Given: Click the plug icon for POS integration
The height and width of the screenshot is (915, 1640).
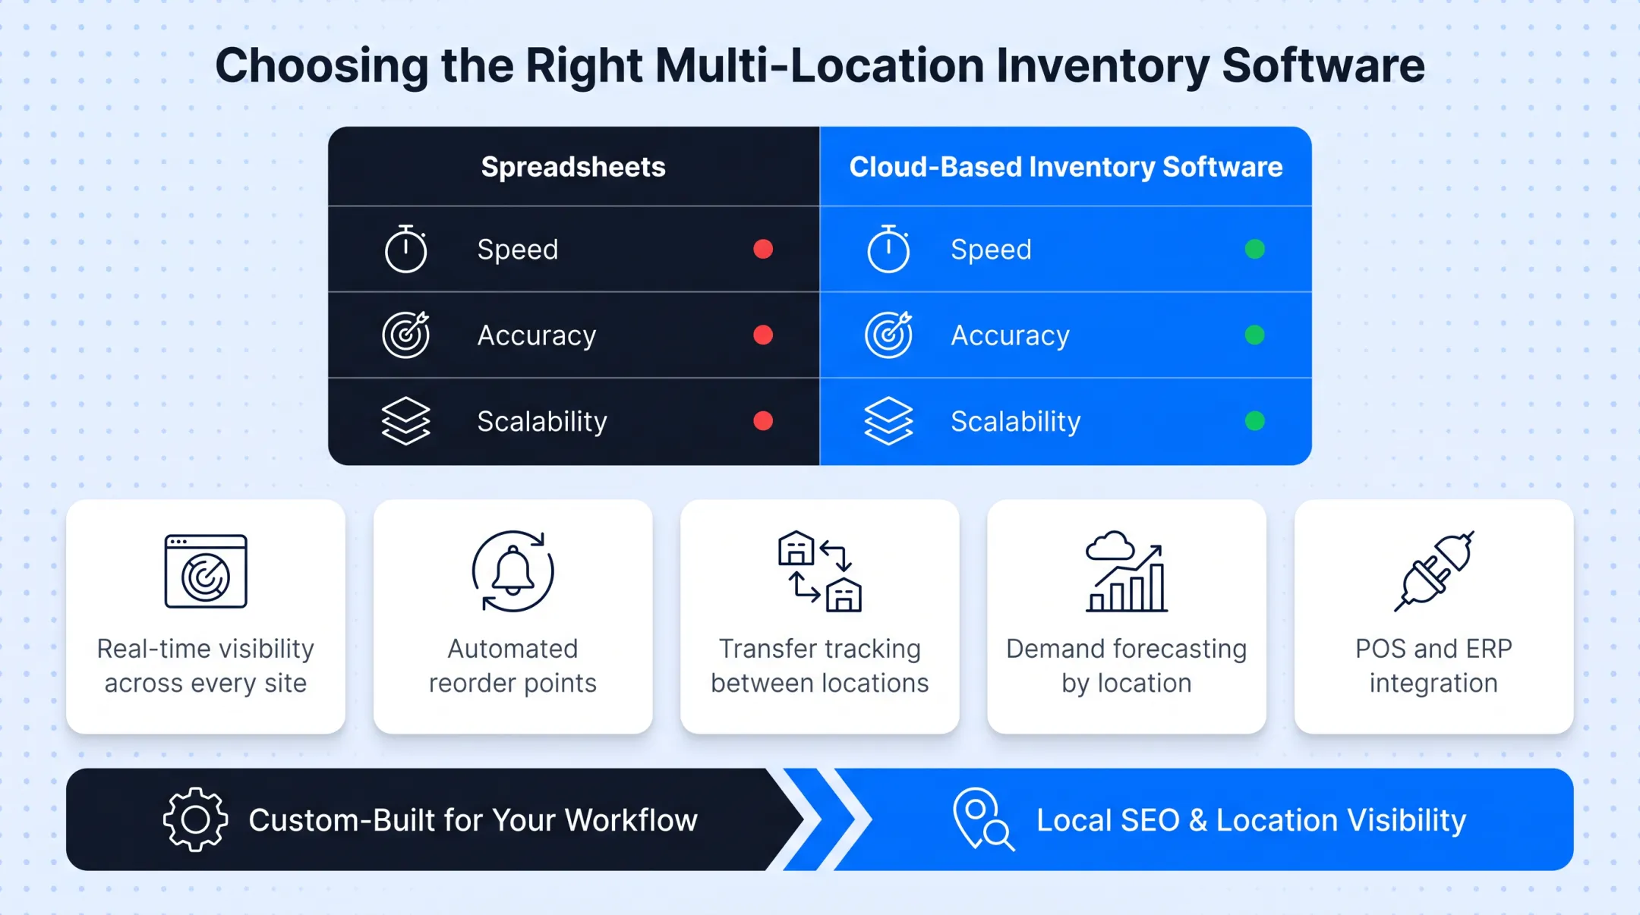Looking at the screenshot, I should click(x=1434, y=571).
